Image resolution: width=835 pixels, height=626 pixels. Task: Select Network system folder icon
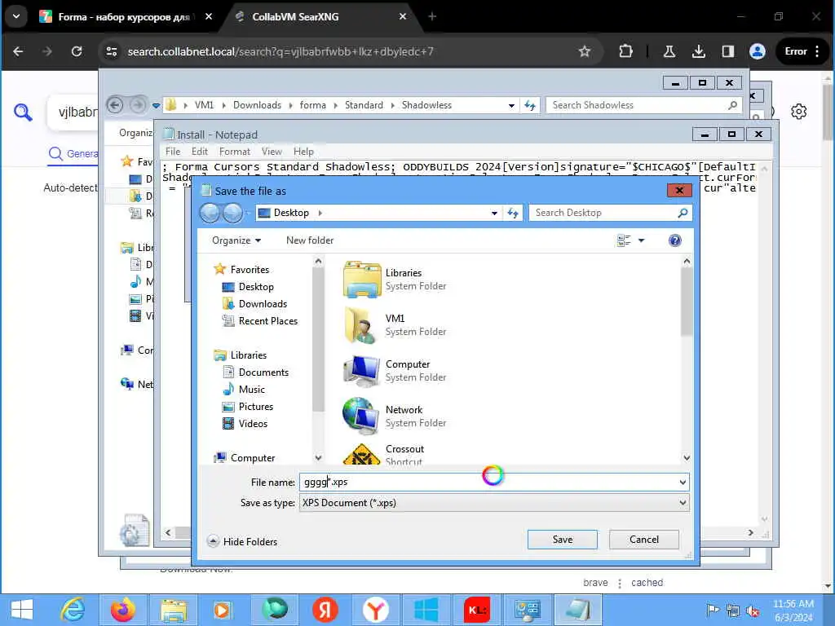point(361,417)
